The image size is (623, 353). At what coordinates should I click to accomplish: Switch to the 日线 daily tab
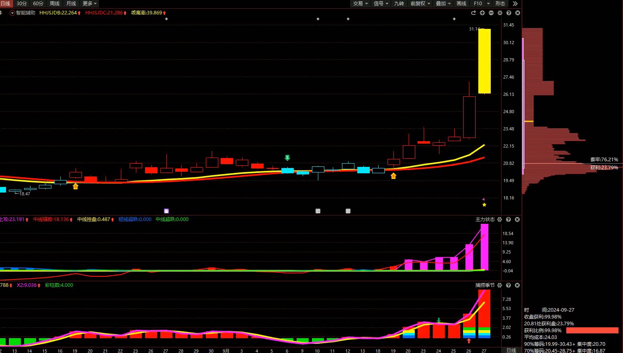[6, 3]
